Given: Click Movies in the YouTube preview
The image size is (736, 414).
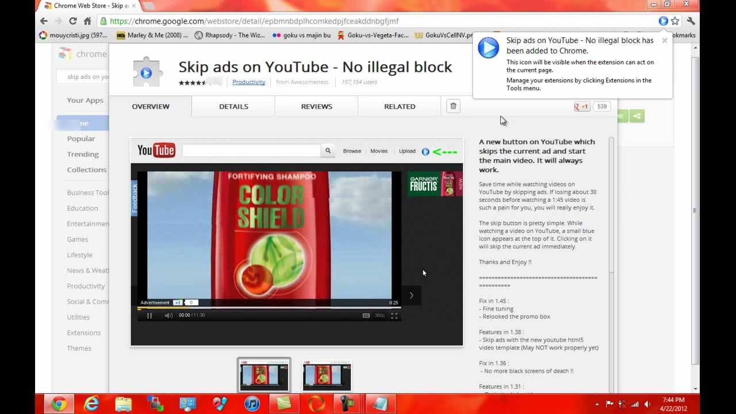Looking at the screenshot, I should [x=379, y=151].
